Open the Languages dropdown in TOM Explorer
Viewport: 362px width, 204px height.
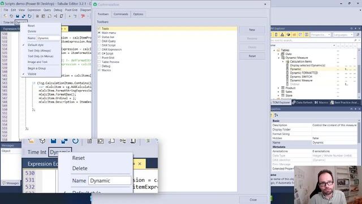(343, 35)
